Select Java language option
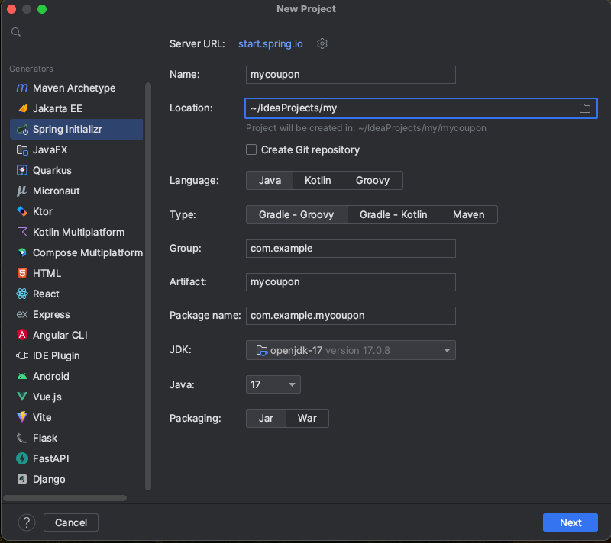The image size is (611, 543). pyautogui.click(x=270, y=181)
